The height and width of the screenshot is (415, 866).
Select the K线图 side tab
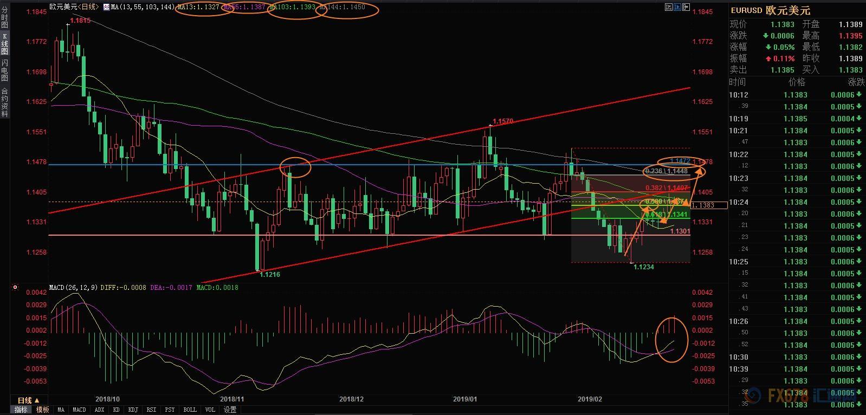tap(4, 43)
